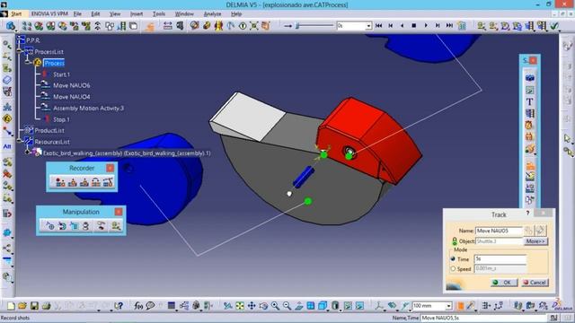This screenshot has height=323, width=575.
Task: Click last icon in Recorder toolbar
Action: click(x=108, y=181)
